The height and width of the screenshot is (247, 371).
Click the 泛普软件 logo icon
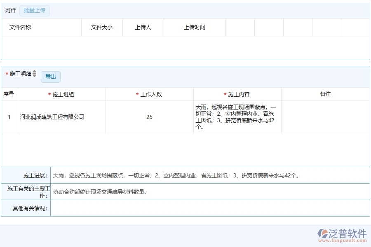[x=322, y=233]
